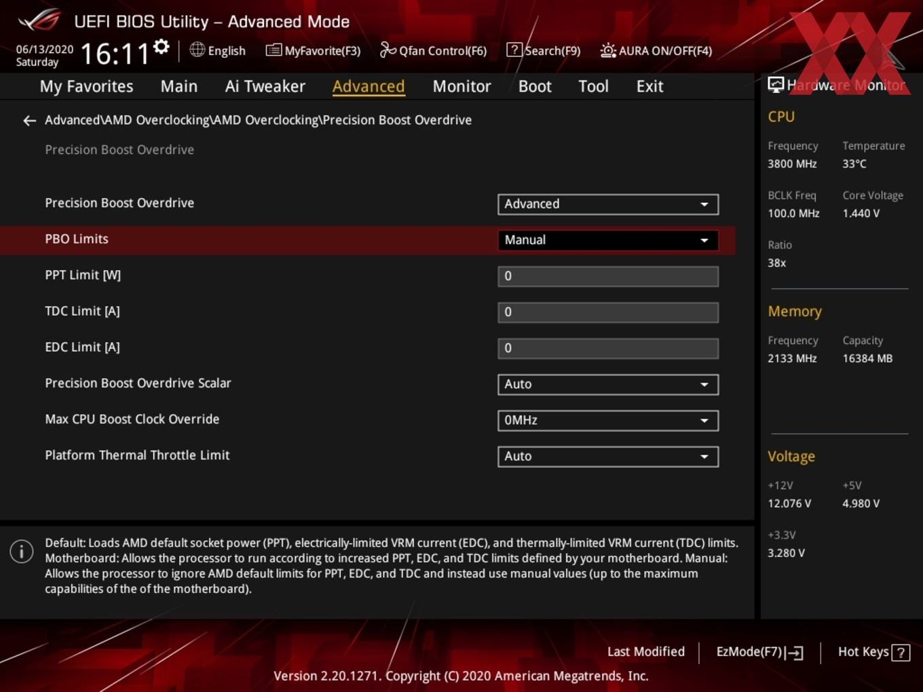This screenshot has width=923, height=692.
Task: Open the Boot tab
Action: pos(535,87)
